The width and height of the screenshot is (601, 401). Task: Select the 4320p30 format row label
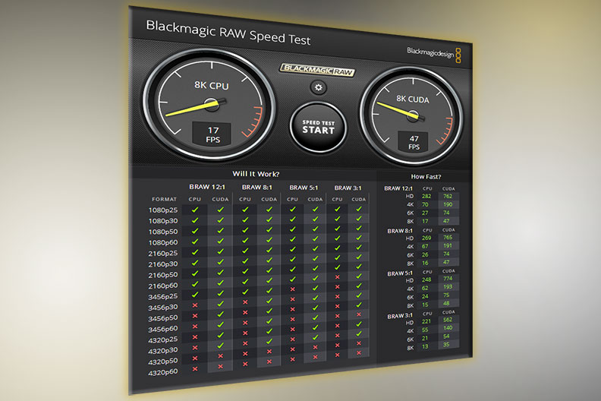pos(163,351)
